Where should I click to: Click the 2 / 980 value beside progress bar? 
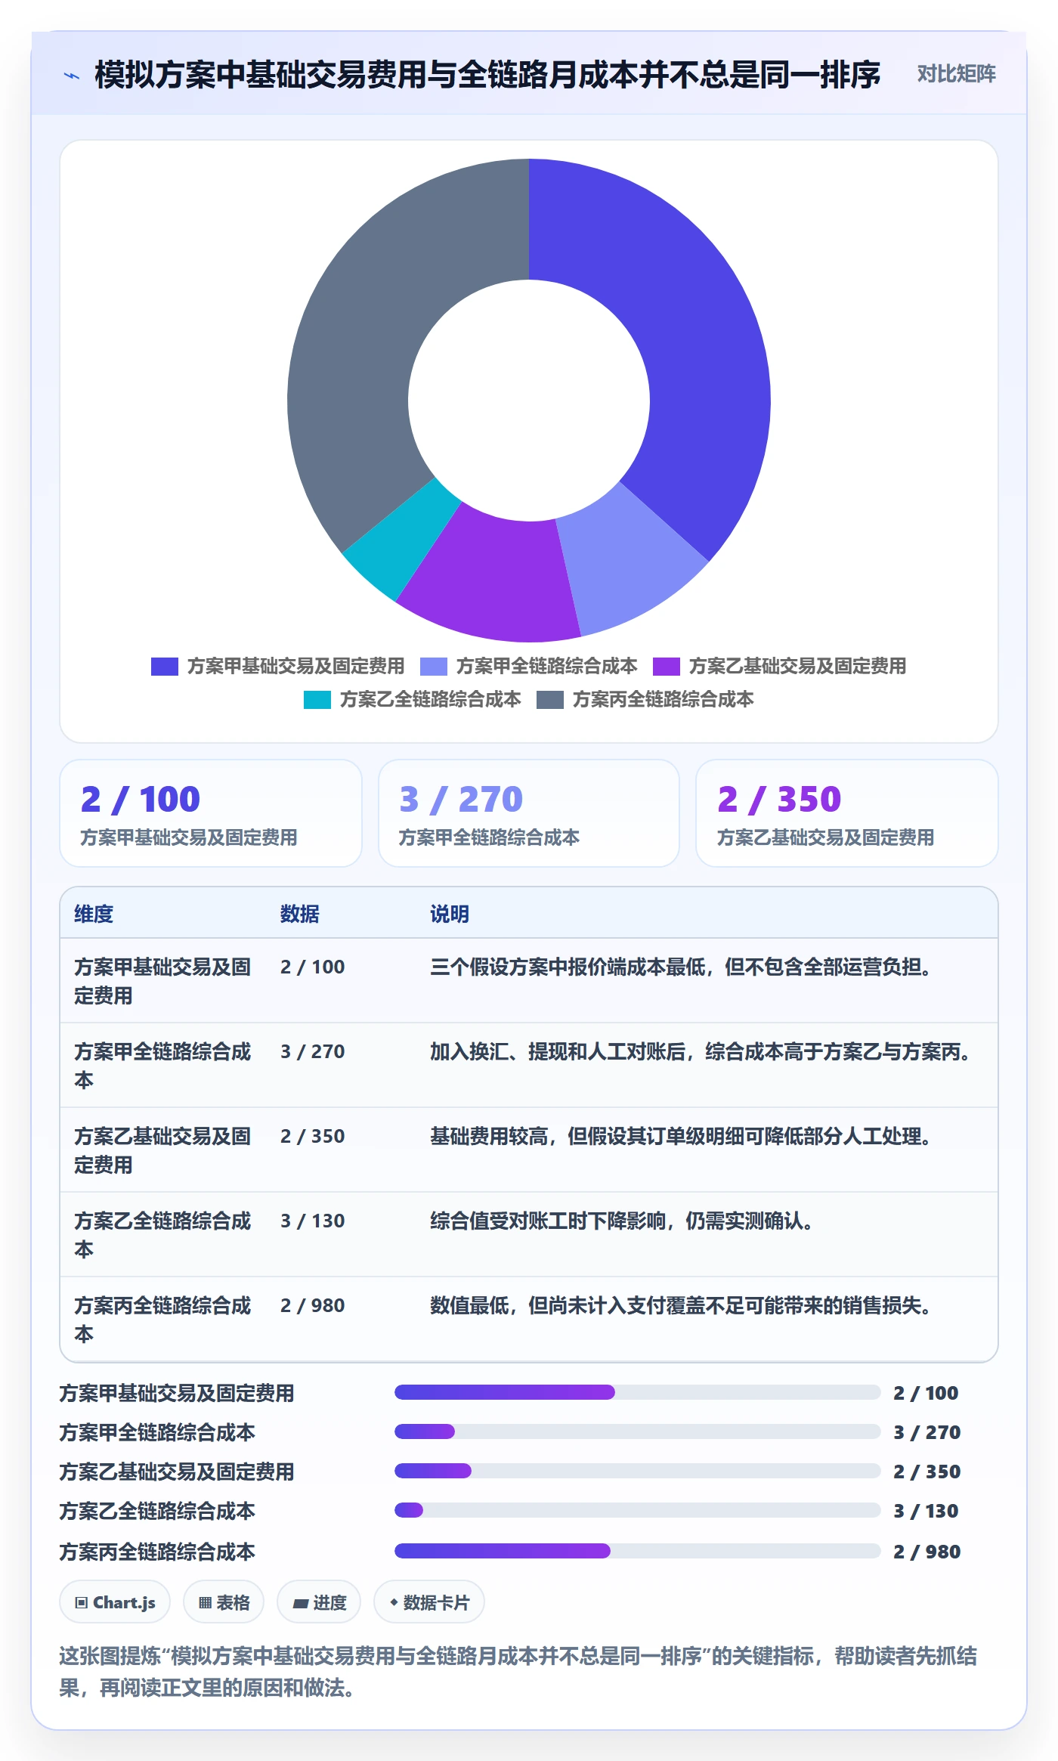tap(927, 1552)
